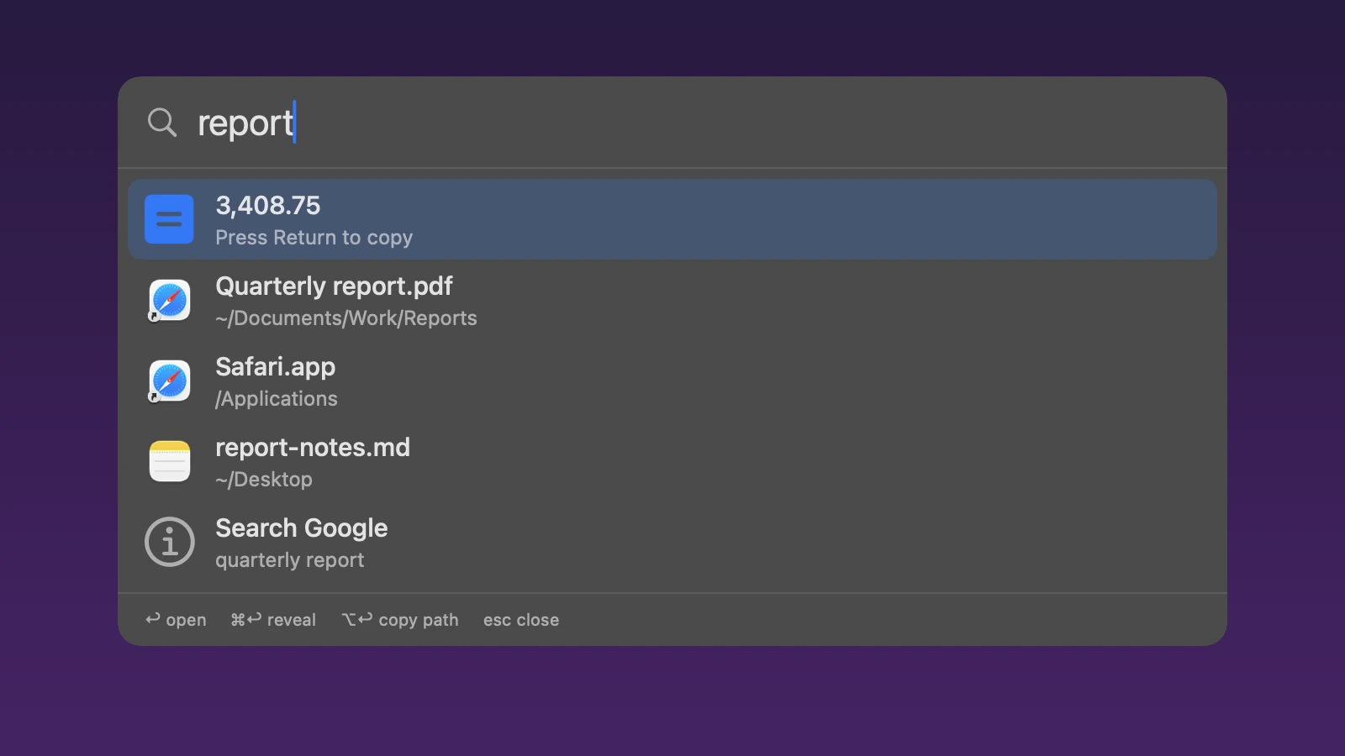Screen dimensions: 1345x756
Task: Click "Press Return to copy" subtitle
Action: [314, 238]
